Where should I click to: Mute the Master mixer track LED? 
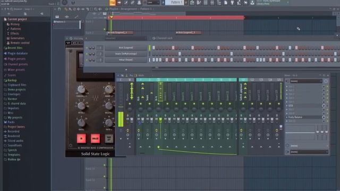coord(130,104)
